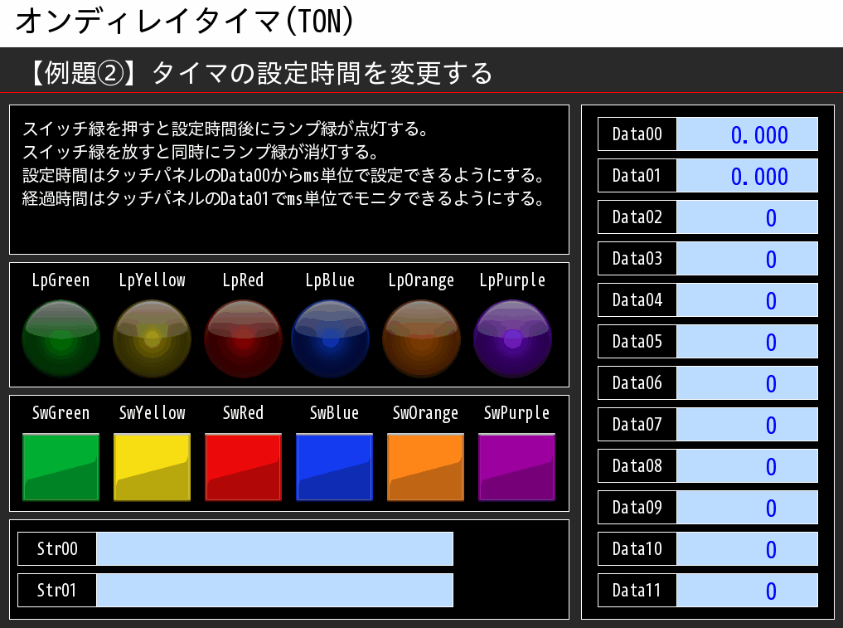Select the Data05 value field

[x=747, y=341]
